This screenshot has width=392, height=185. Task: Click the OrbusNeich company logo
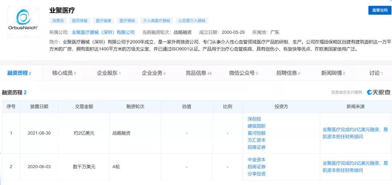(23, 22)
